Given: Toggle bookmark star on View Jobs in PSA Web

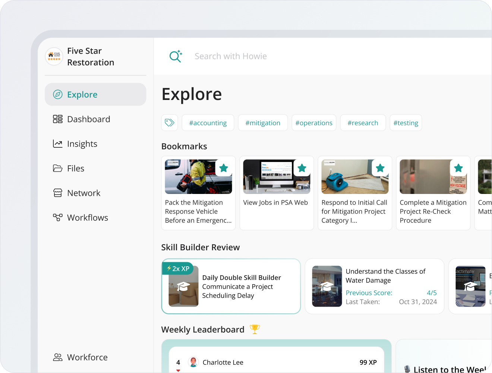Looking at the screenshot, I should (x=302, y=168).
